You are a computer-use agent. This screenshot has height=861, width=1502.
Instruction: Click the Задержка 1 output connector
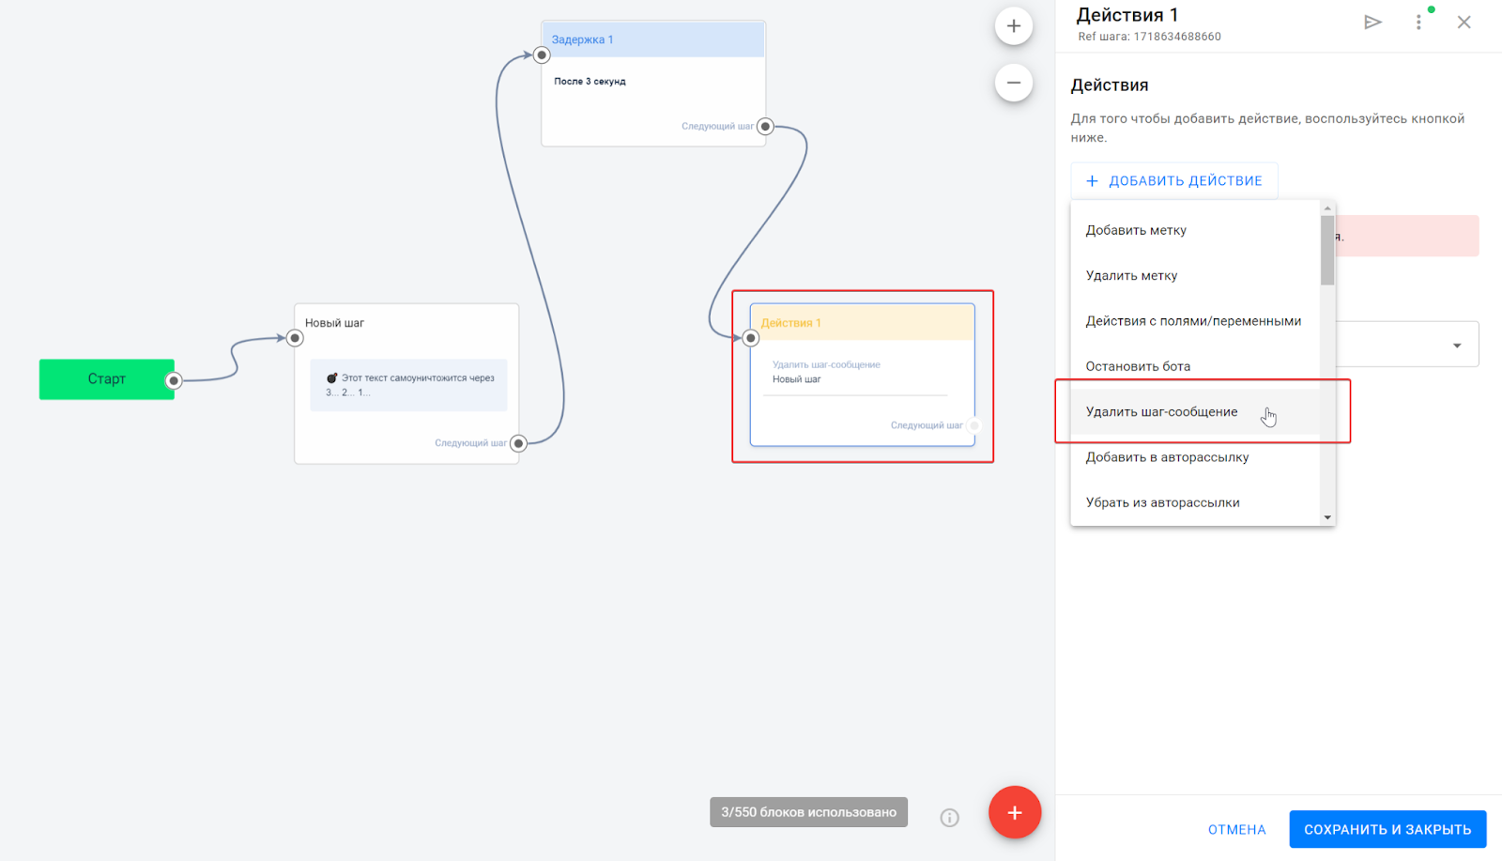pos(765,127)
